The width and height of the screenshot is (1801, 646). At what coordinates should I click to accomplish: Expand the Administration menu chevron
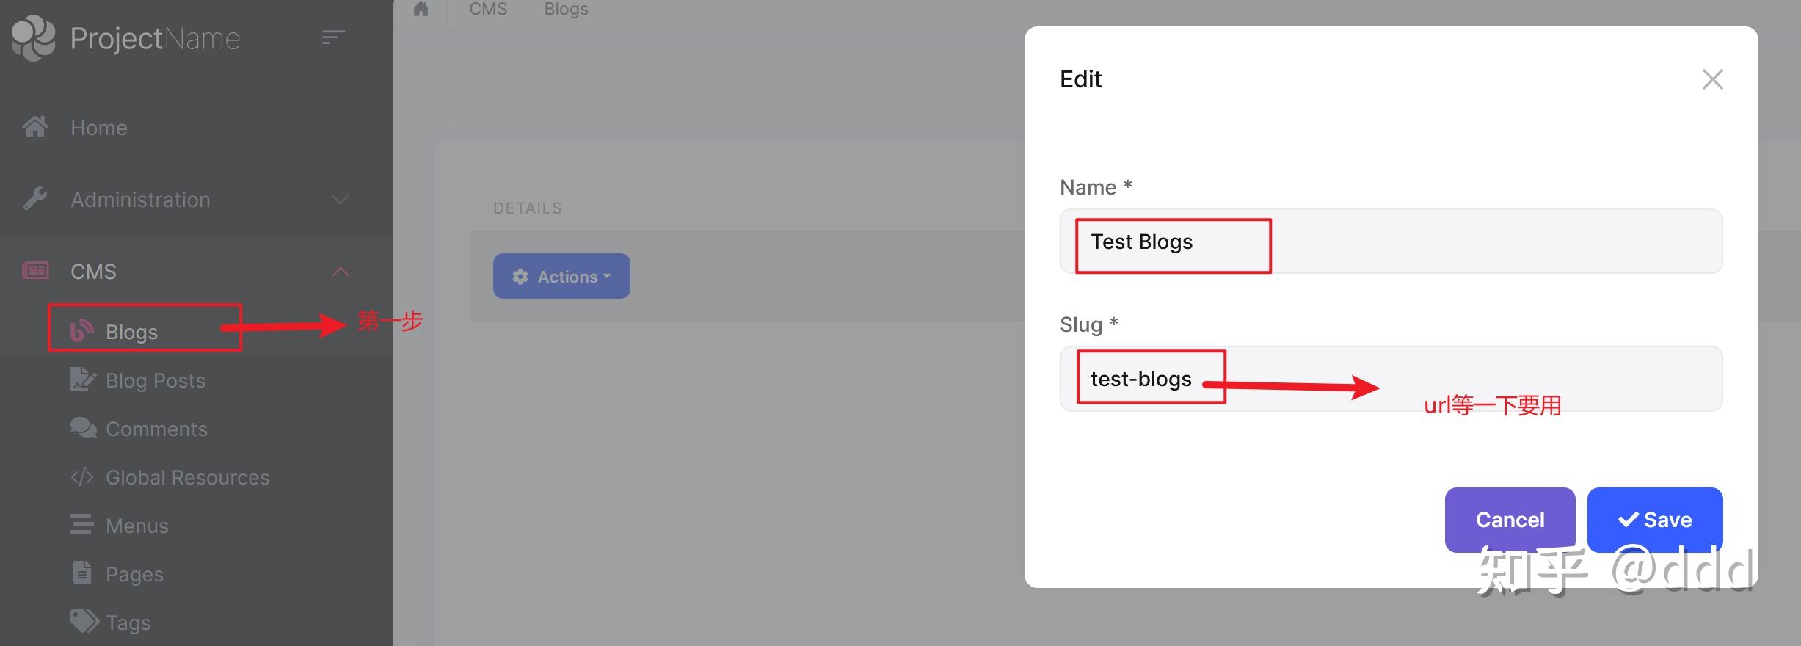coord(340,200)
